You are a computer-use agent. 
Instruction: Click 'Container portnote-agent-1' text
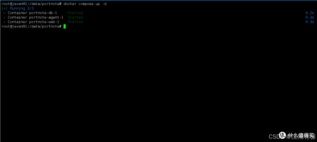click(x=36, y=17)
